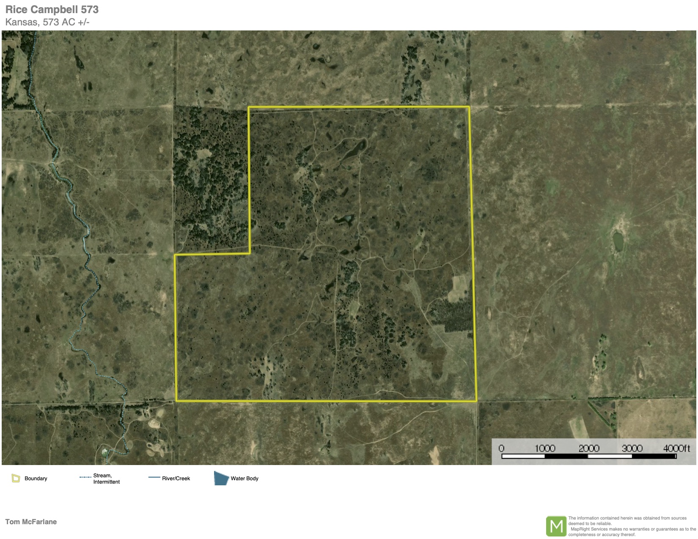Click the '3000' label on scale bar

click(632, 448)
